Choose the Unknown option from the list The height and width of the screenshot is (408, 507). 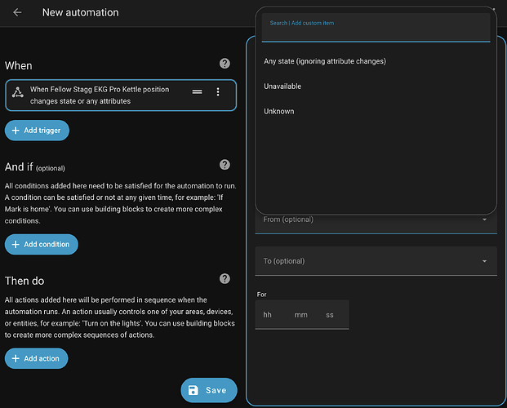(279, 111)
